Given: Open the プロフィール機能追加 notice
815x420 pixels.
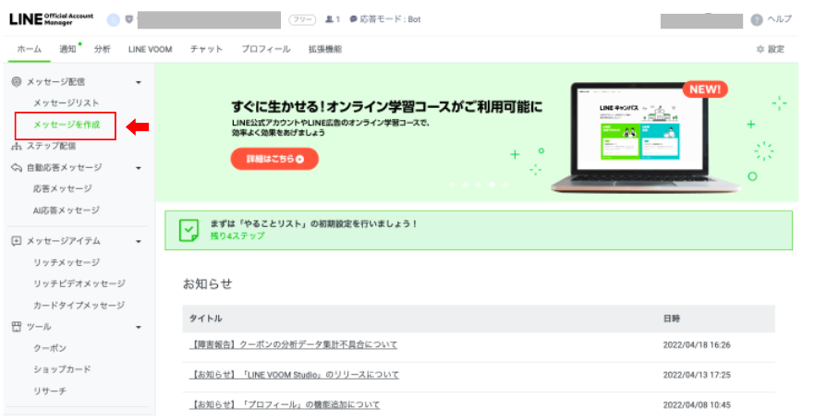Looking at the screenshot, I should pyautogui.click(x=285, y=404).
